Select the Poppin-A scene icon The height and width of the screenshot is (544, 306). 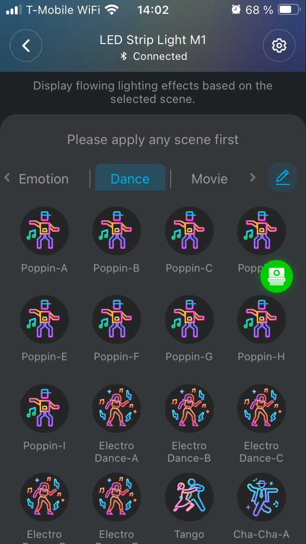pos(44,230)
